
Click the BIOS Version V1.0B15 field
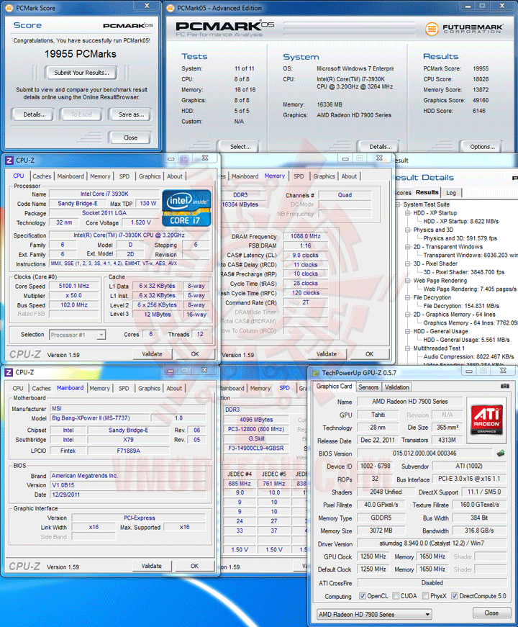(x=128, y=485)
